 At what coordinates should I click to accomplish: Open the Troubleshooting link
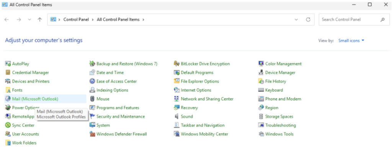pos(281,125)
